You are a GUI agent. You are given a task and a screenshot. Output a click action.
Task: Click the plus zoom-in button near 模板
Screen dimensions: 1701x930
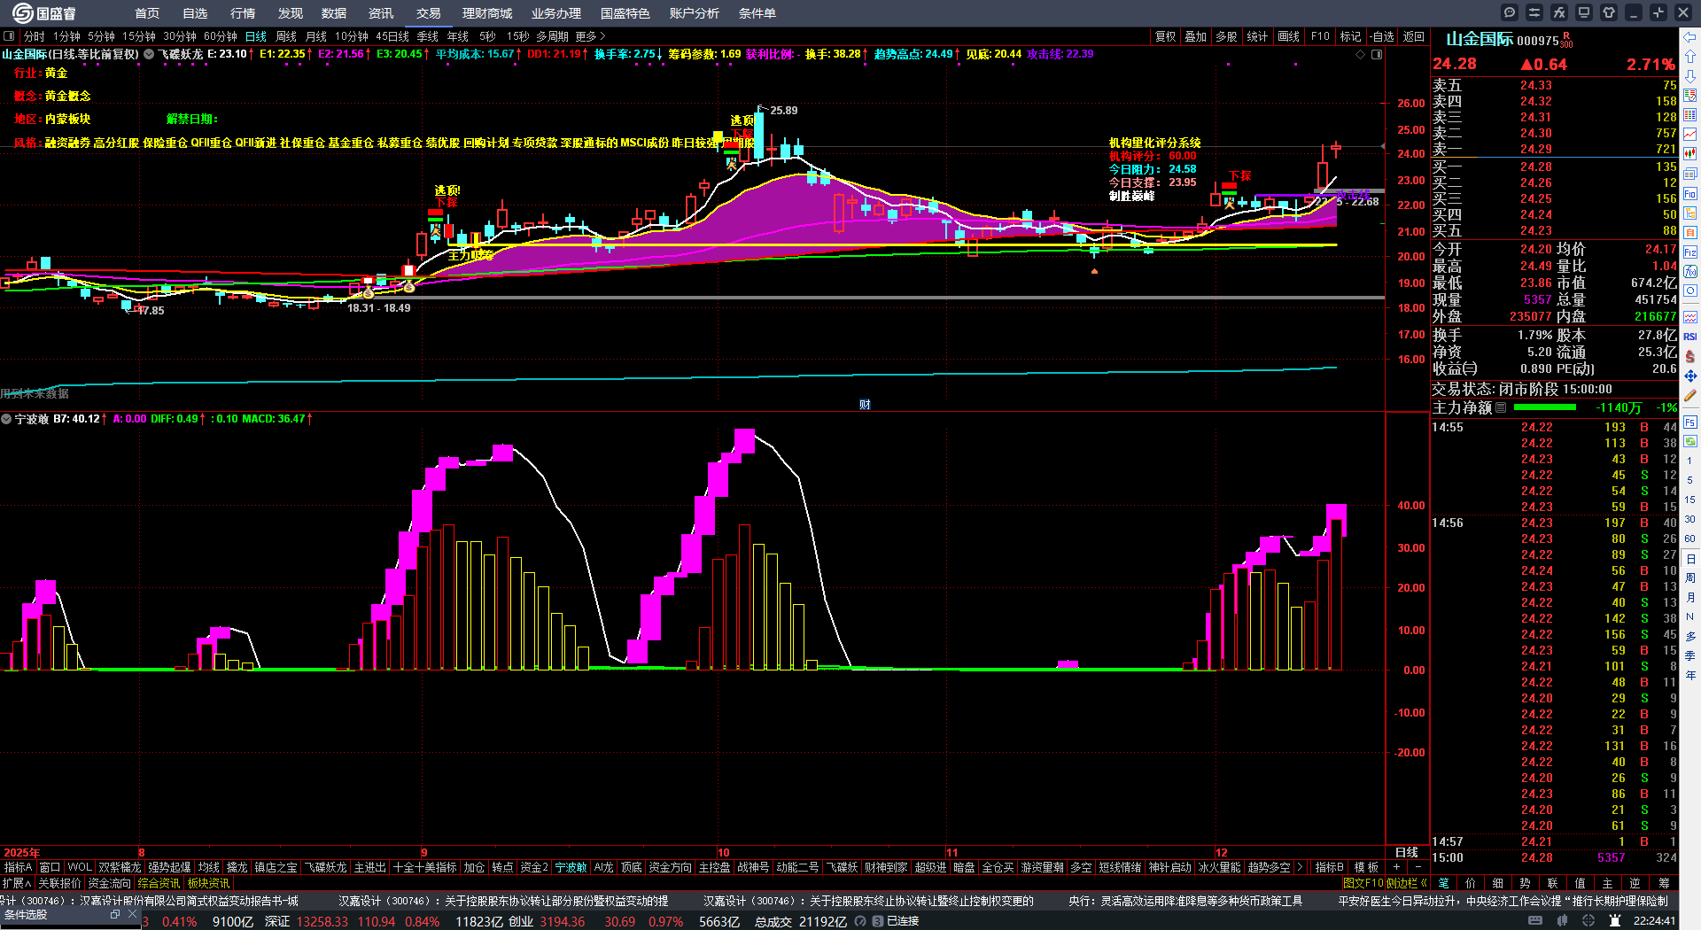[x=1397, y=867]
